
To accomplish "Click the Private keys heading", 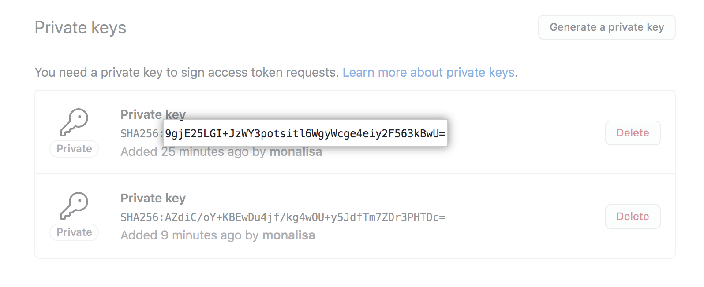I will click(x=80, y=27).
